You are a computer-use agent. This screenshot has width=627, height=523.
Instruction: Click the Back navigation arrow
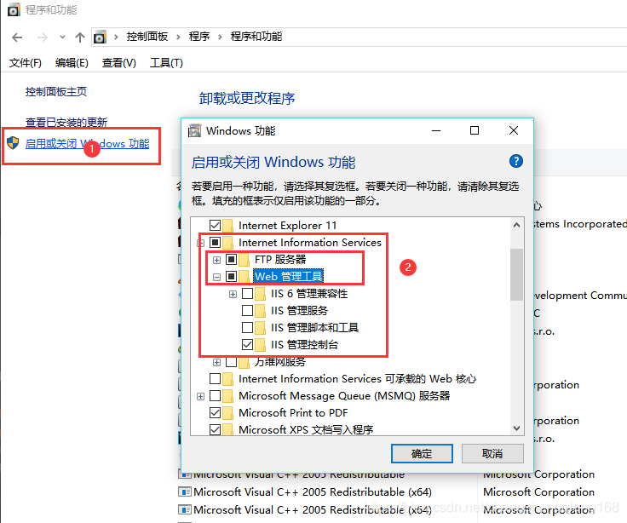point(17,37)
